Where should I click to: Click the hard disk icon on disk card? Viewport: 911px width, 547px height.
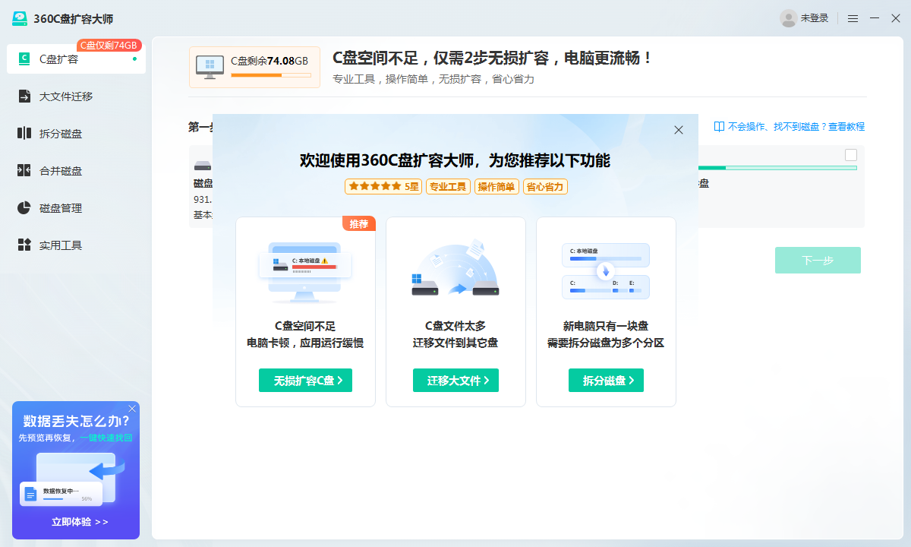coord(202,166)
